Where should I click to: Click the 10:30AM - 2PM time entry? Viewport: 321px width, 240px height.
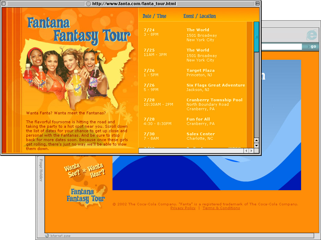tap(158, 104)
